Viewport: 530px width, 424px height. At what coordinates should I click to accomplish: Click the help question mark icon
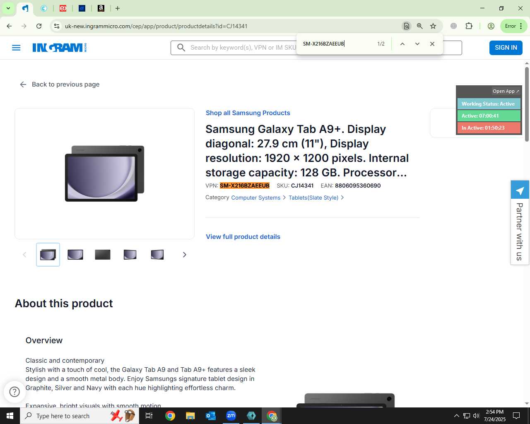click(14, 392)
